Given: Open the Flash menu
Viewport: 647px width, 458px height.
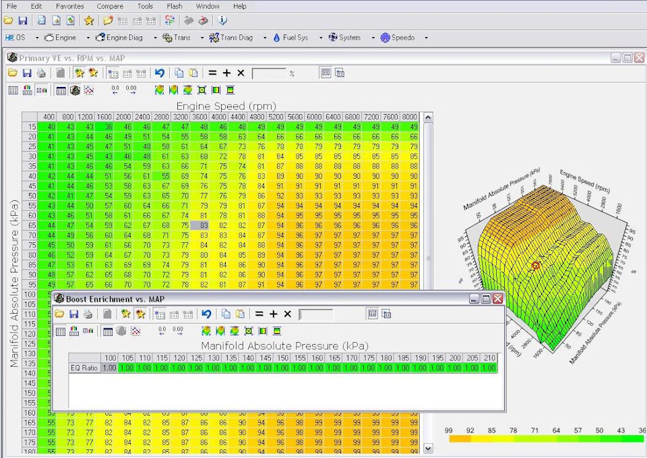Looking at the screenshot, I should click(x=175, y=6).
